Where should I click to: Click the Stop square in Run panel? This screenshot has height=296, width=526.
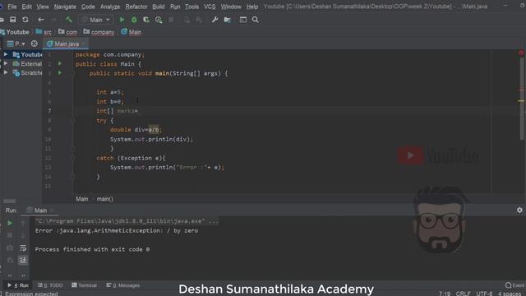point(10,236)
